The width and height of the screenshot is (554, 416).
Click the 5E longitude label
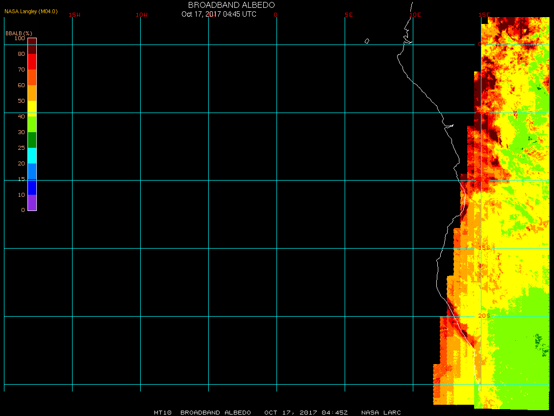point(349,15)
